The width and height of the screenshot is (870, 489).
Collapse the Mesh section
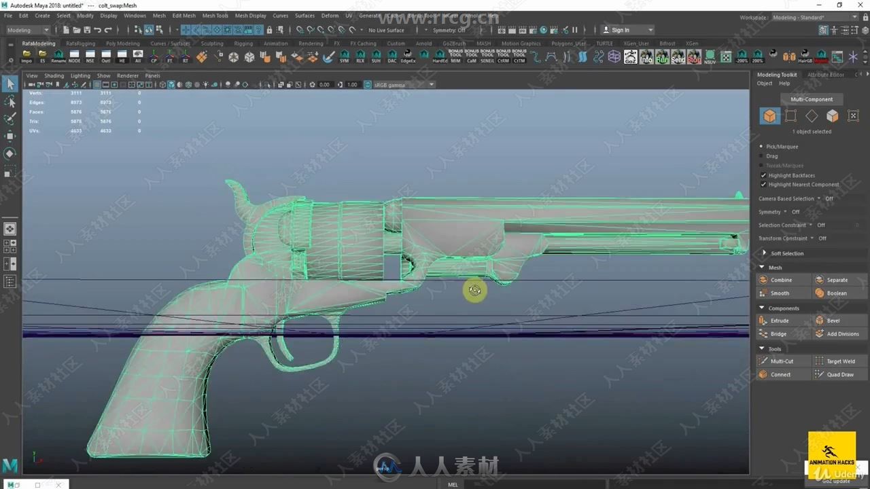pos(762,268)
